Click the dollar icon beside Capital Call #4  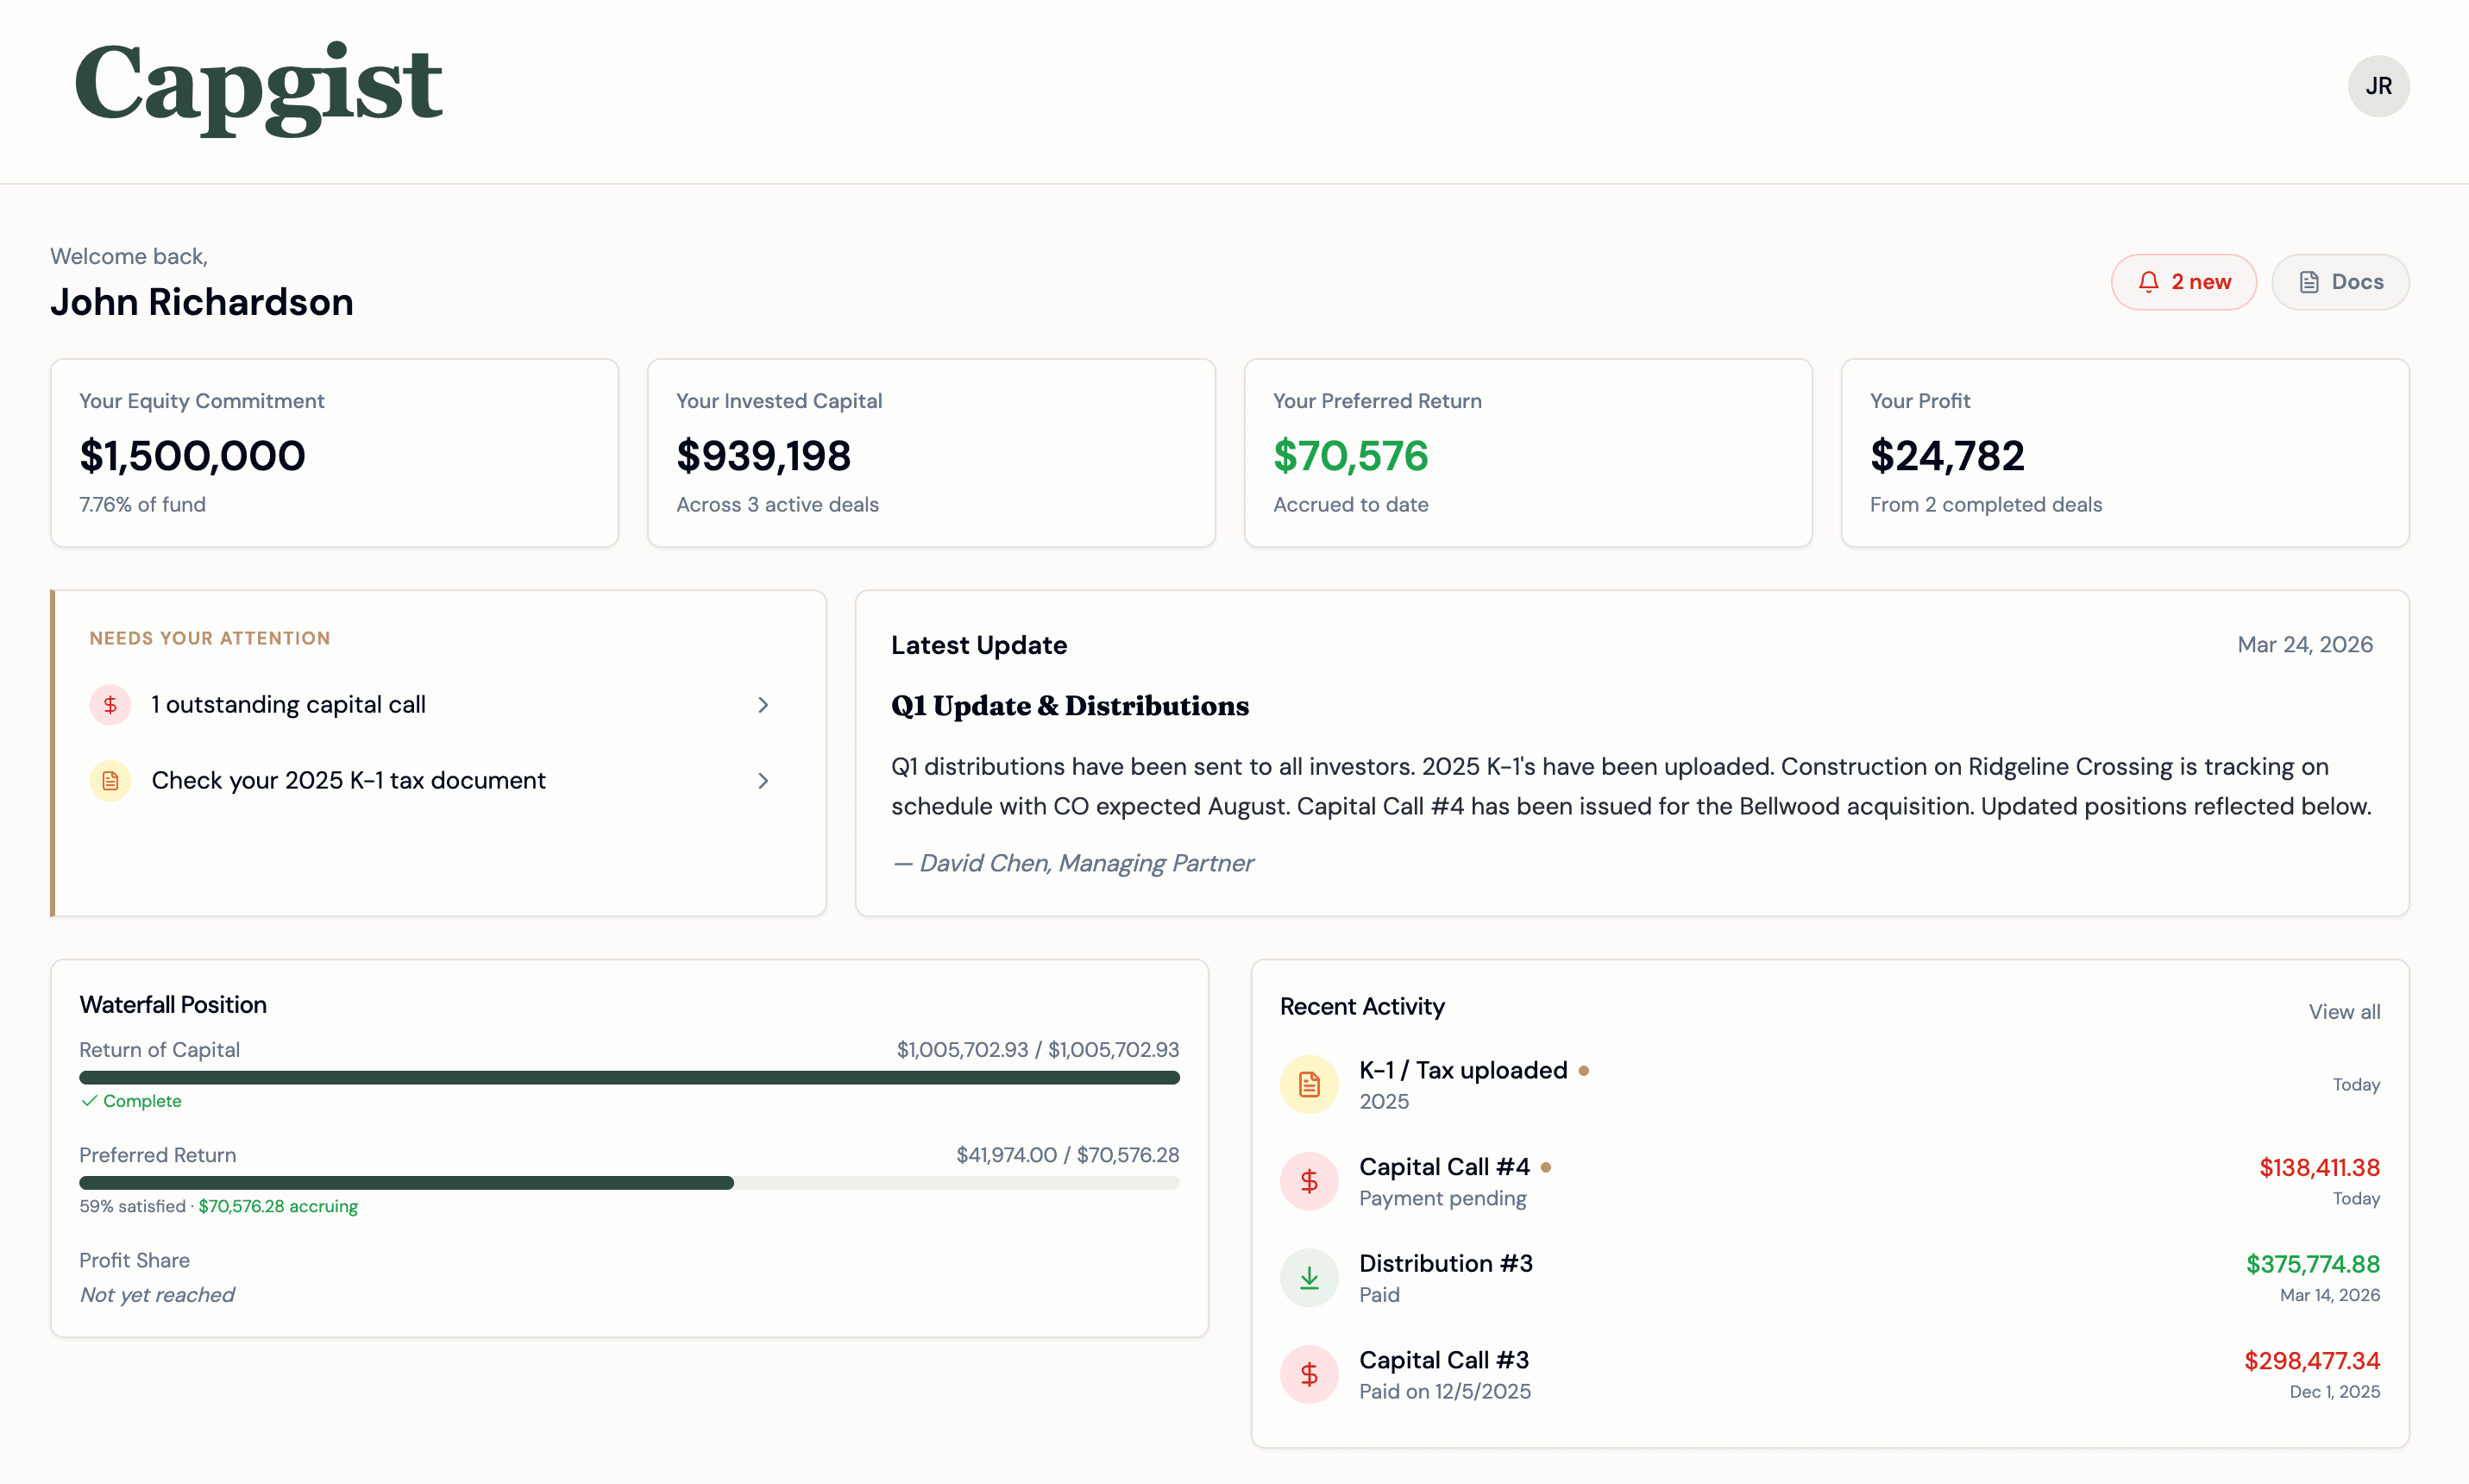pyautogui.click(x=1309, y=1181)
